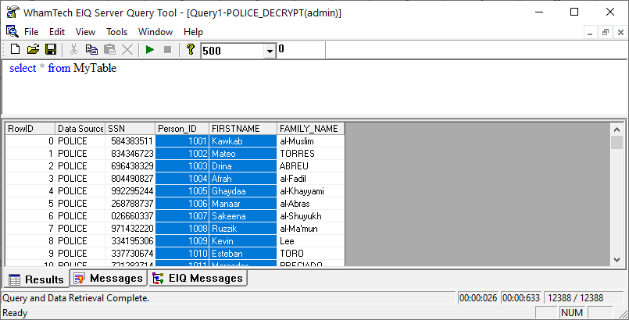This screenshot has width=629, height=320.
Task: Open the Window menu
Action: (155, 32)
